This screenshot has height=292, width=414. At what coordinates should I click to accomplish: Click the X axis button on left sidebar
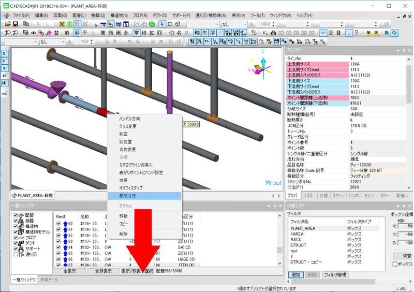(x=4, y=53)
